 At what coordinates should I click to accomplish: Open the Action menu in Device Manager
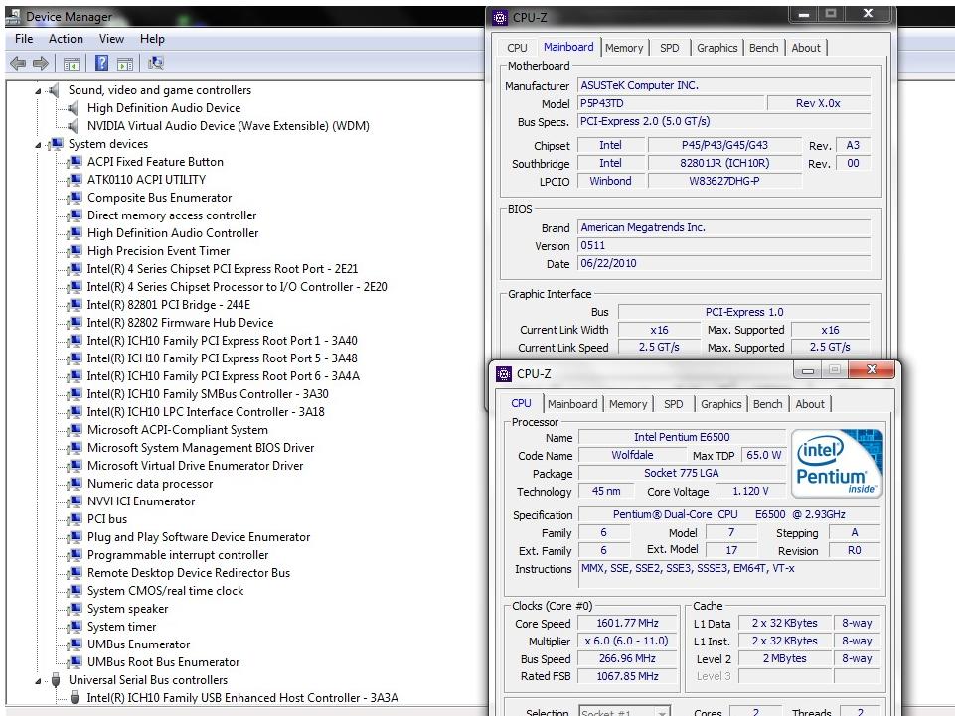(x=66, y=39)
